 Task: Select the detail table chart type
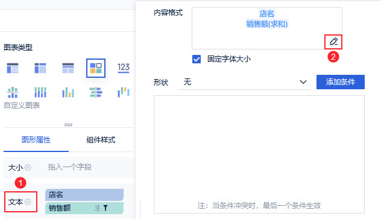point(68,68)
